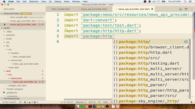Viewport: 195px width, 109px height.
Task: Click the search-in-file icon in editor toolbar
Action: click(x=180, y=9)
